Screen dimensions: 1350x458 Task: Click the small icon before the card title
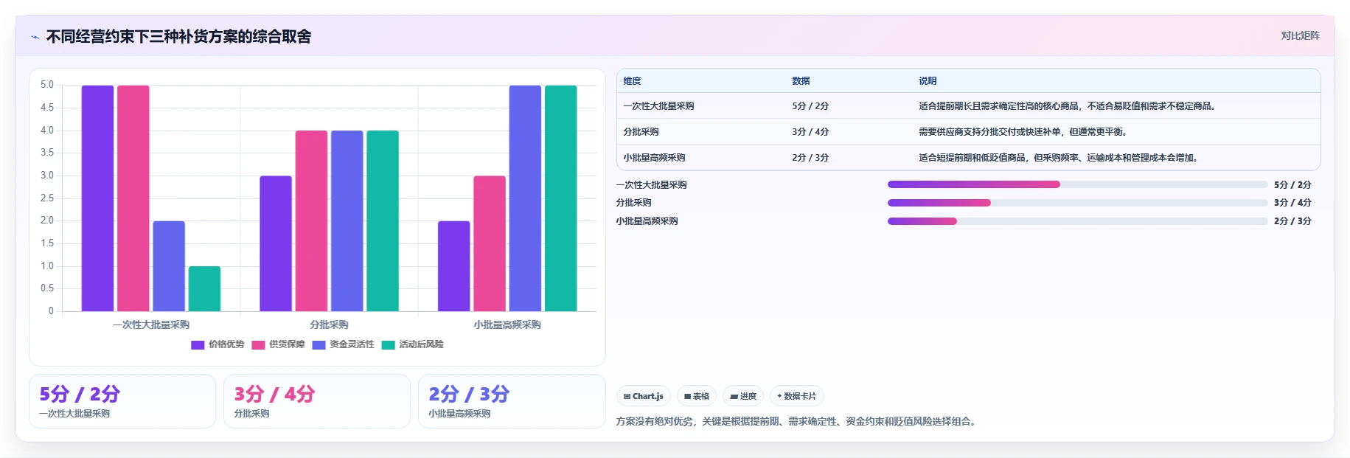pos(35,37)
